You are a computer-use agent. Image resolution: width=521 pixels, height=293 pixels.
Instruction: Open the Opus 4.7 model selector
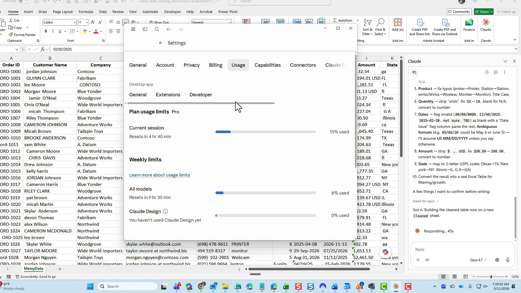[x=478, y=260]
